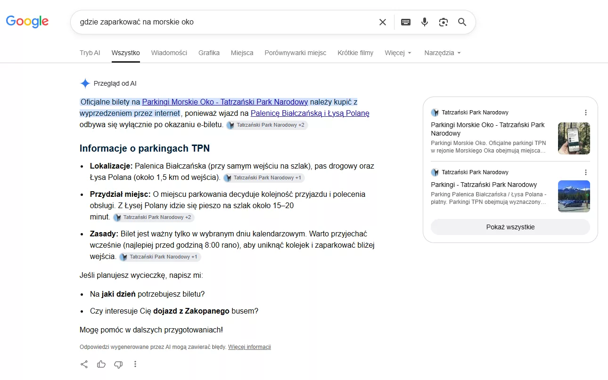
Task: Open options menu for Parkingi Morskie Oko source card
Action: (x=586, y=113)
